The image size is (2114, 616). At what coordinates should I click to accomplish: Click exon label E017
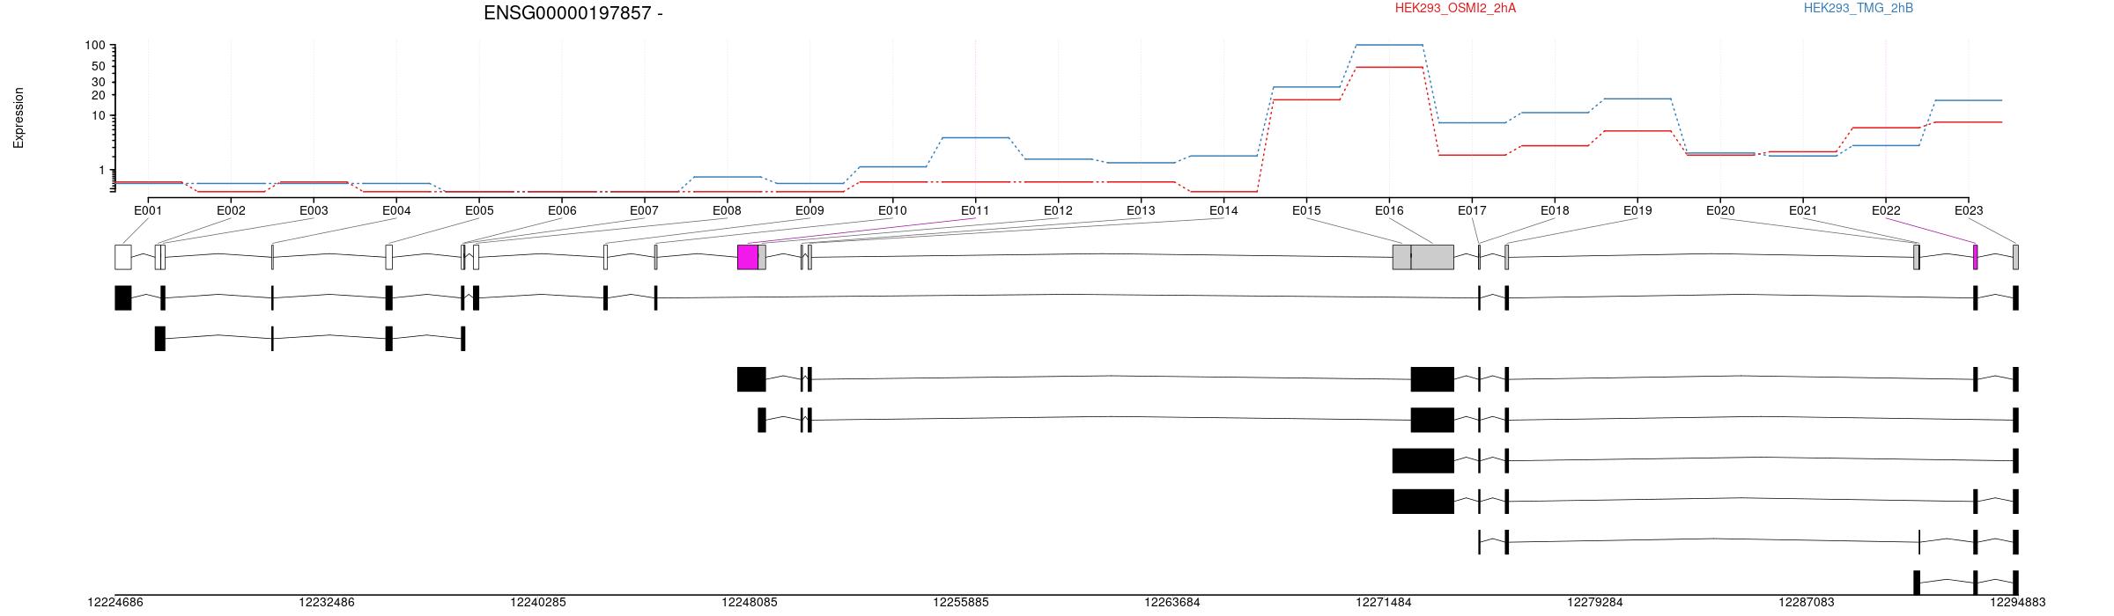[1472, 210]
